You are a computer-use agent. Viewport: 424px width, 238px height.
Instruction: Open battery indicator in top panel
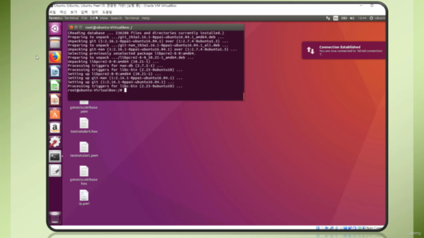(x=344, y=18)
